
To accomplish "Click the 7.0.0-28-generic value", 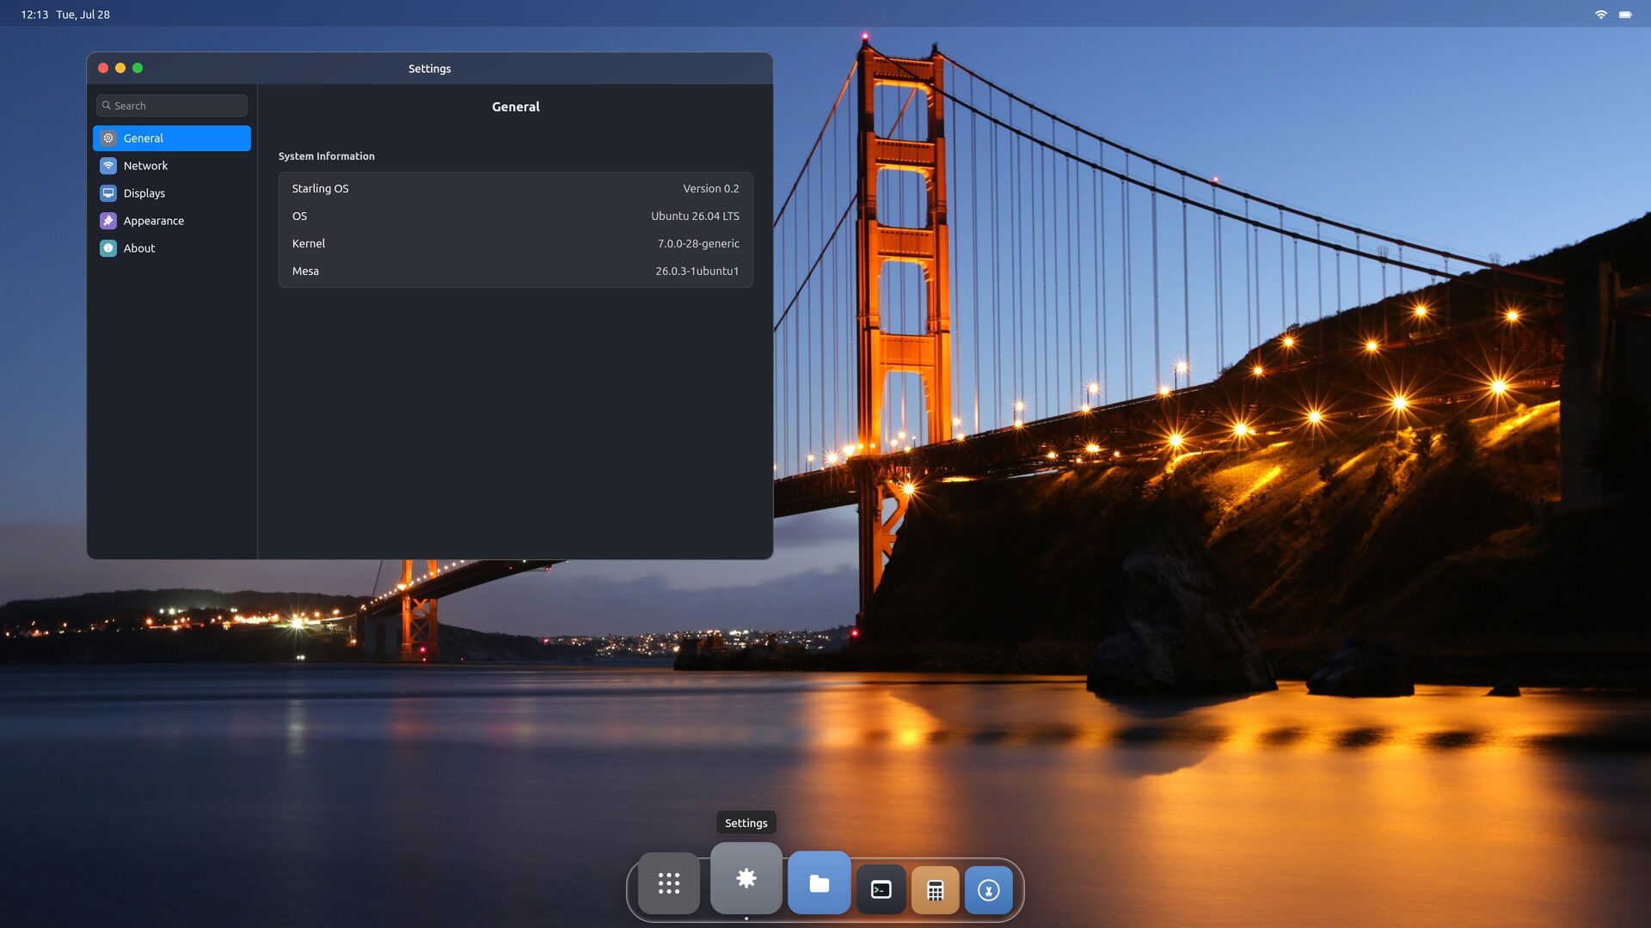I will [x=698, y=243].
